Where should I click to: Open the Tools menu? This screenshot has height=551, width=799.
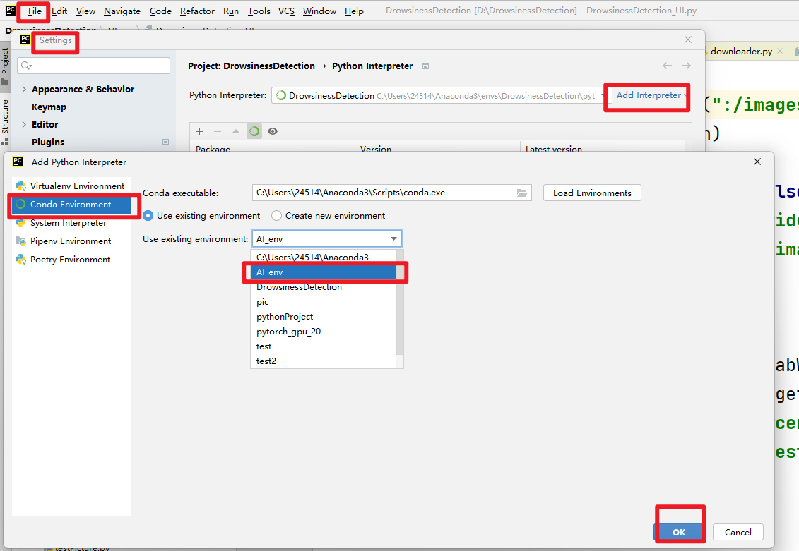coord(259,11)
